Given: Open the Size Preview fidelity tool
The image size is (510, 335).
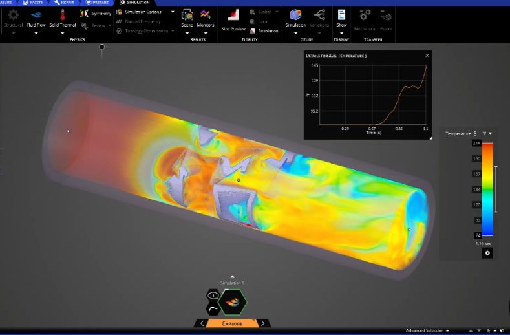Looking at the screenshot, I should (x=233, y=16).
